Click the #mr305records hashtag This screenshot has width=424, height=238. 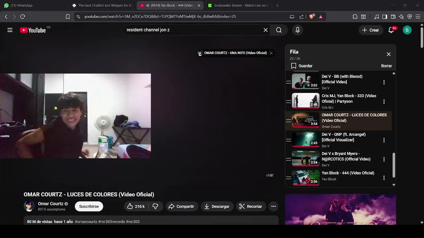coord(112,222)
